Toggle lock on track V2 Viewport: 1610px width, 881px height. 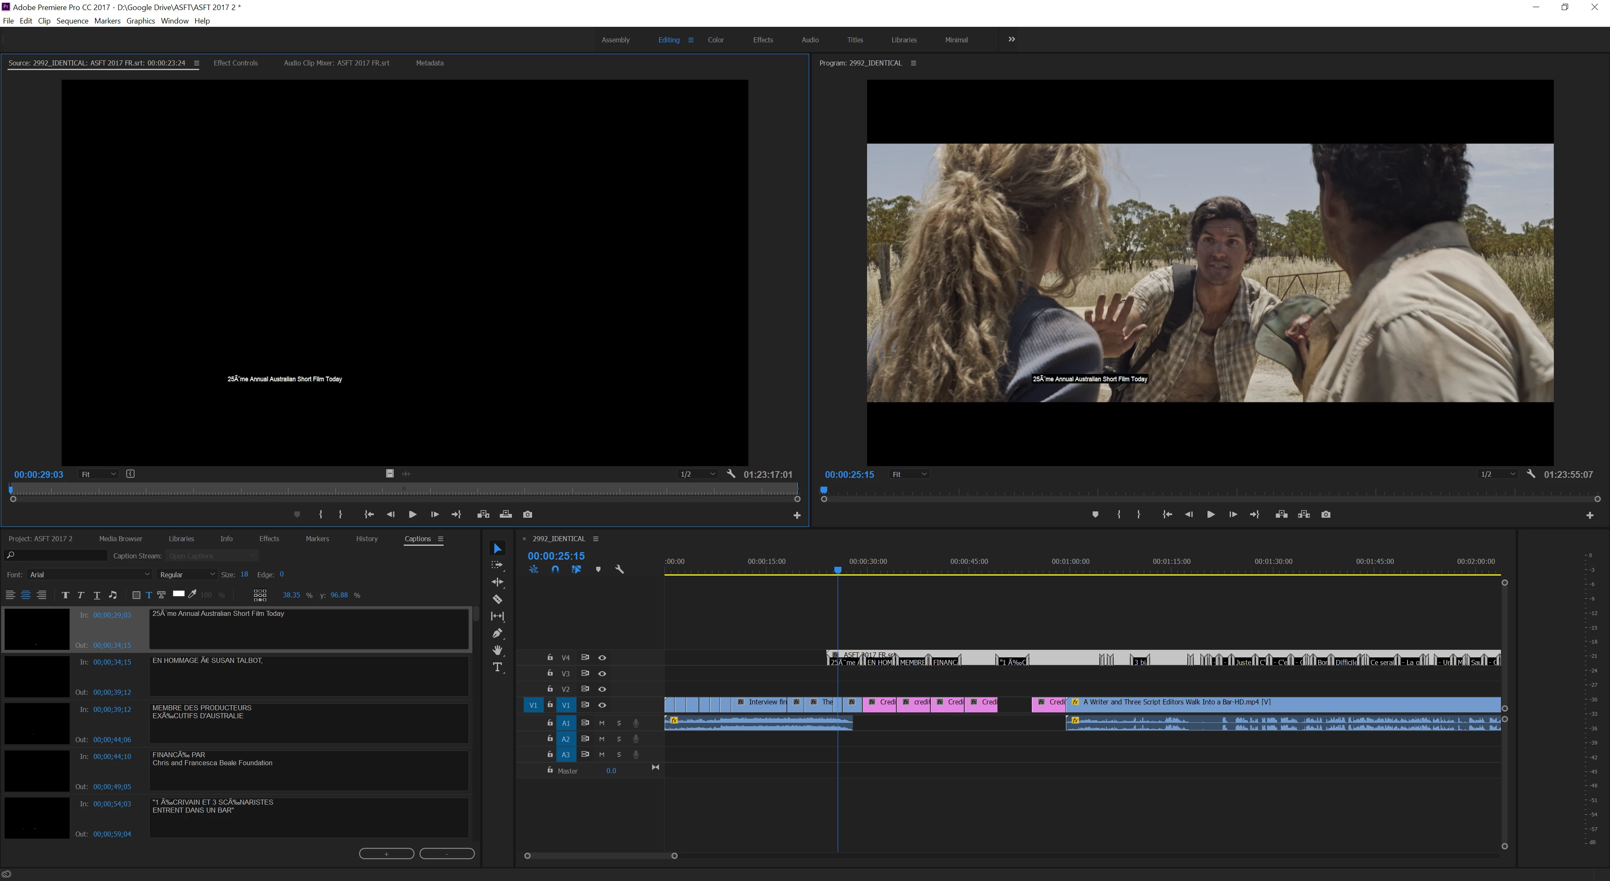coord(549,688)
